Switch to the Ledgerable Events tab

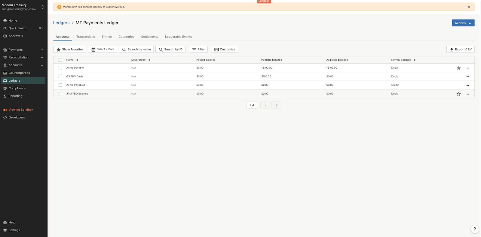coord(178,37)
